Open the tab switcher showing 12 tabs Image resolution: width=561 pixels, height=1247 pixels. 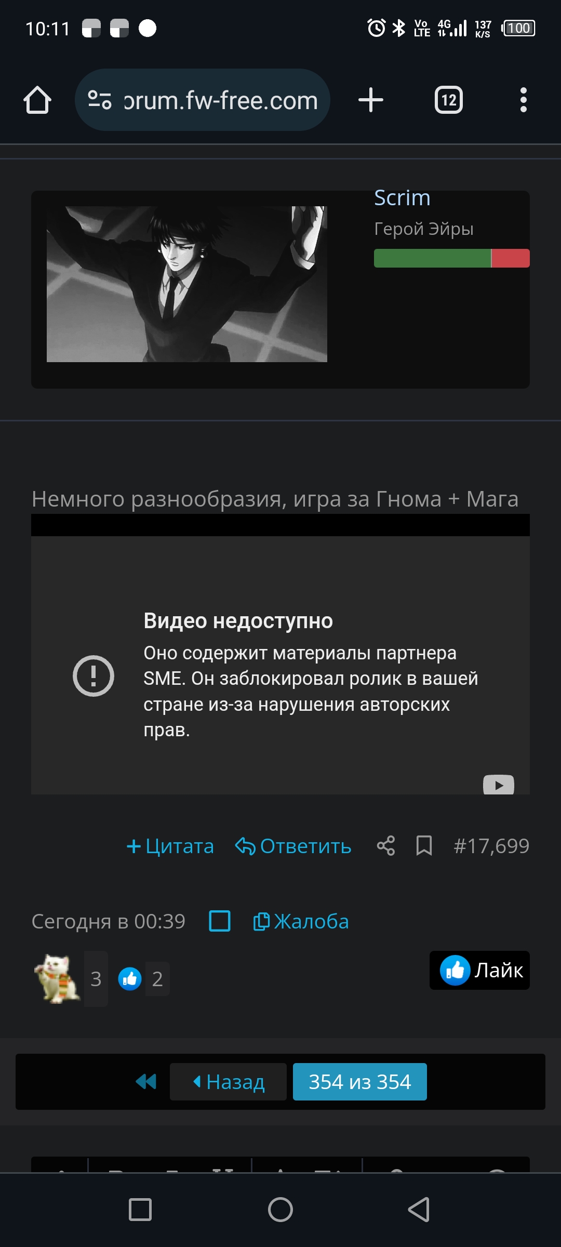(449, 100)
